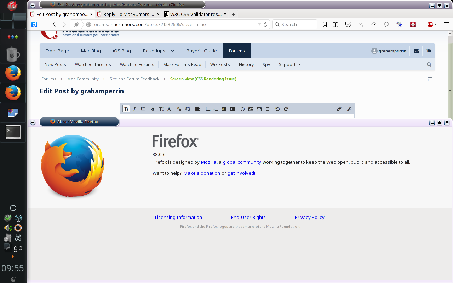The image size is (453, 283).
Task: Insert an image into post
Action: (x=251, y=109)
